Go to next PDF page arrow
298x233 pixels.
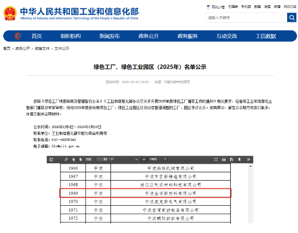pos(81,159)
